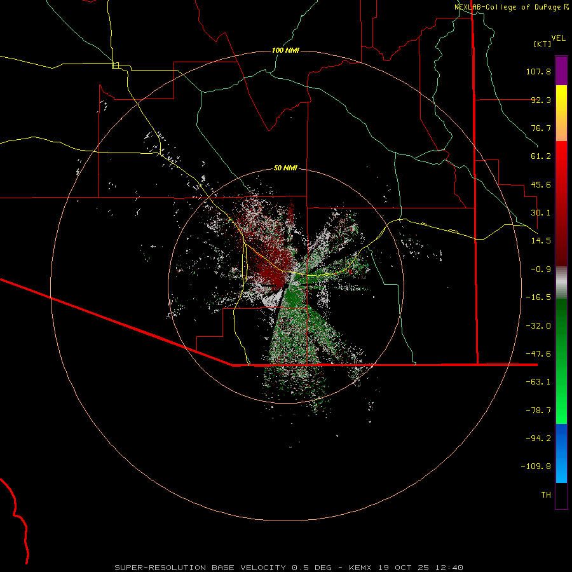Viewport: 572px width, 572px height.
Task: Select the -0.9 legend value
Action: [541, 269]
